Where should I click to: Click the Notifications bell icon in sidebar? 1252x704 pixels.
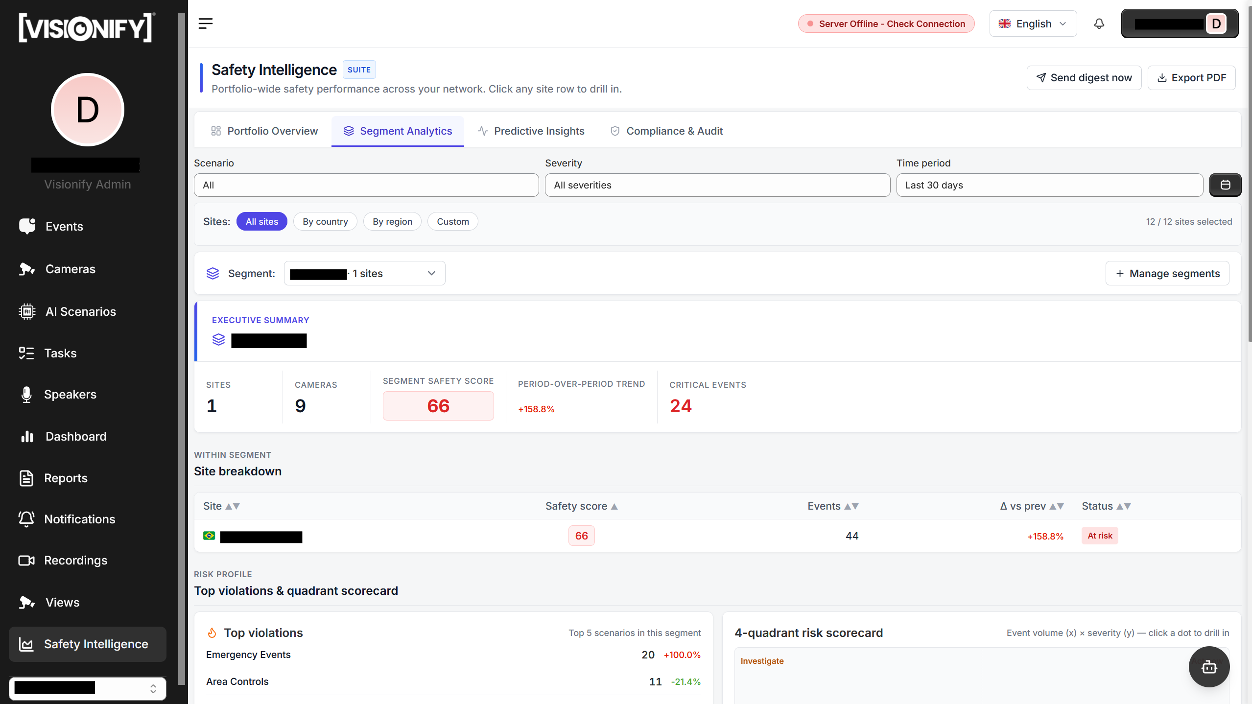[26, 519]
